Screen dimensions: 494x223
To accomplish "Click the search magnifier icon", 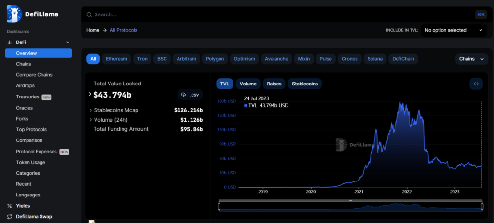I will [89, 14].
